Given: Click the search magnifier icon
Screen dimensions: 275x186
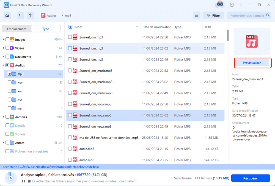Looking at the screenshot, I should pyautogui.click(x=268, y=16).
